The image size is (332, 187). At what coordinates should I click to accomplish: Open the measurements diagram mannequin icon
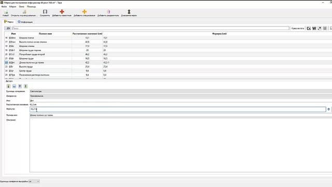click(x=129, y=13)
